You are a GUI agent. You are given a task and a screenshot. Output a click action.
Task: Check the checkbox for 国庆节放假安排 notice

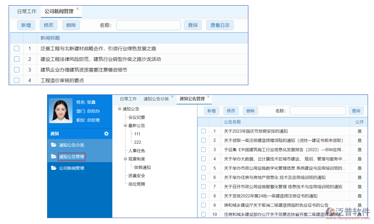203,131
